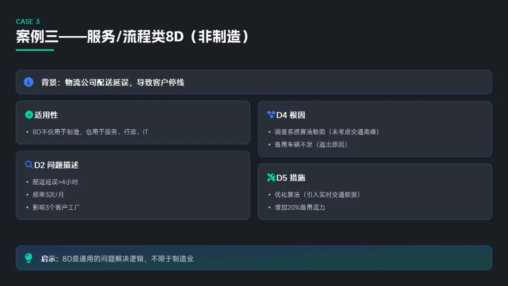Screen dimensions: 508x286
Task: Click the lightbulb icon beside 启示
Action: coord(29,258)
